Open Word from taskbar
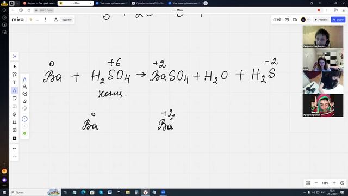Viewport: 348px width, 196px height. point(110,192)
